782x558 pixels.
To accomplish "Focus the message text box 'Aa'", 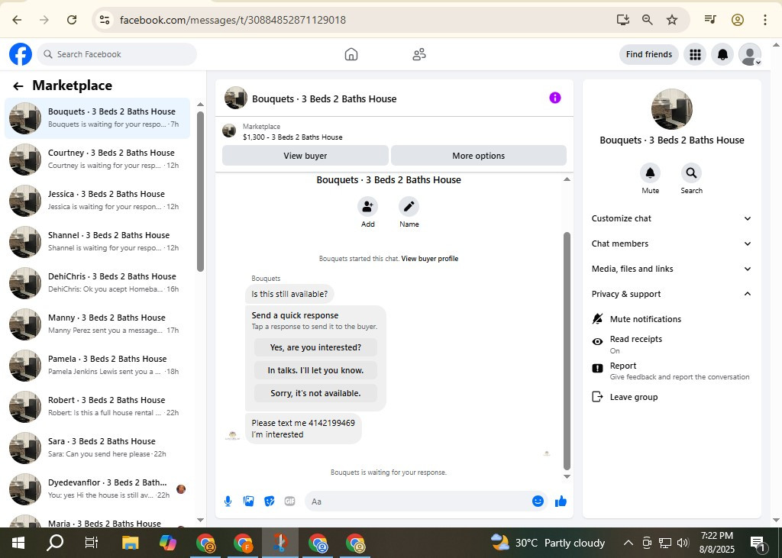I will point(418,502).
